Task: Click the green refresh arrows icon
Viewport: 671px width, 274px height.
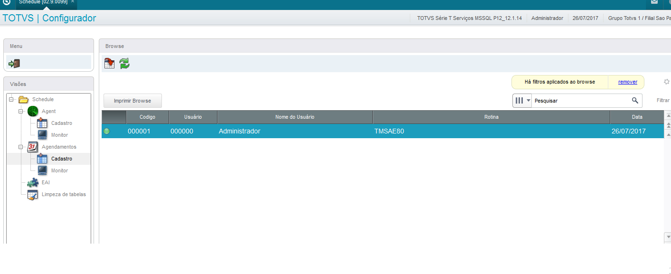Action: coord(124,63)
